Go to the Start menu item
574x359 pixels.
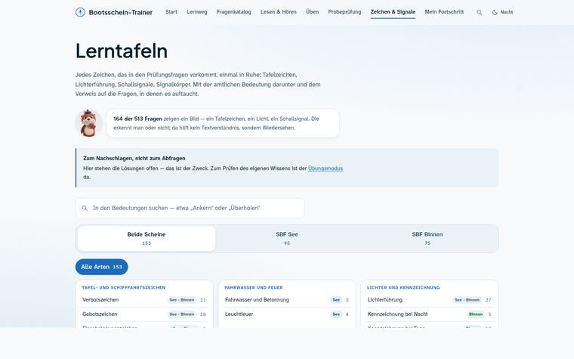[x=171, y=12]
